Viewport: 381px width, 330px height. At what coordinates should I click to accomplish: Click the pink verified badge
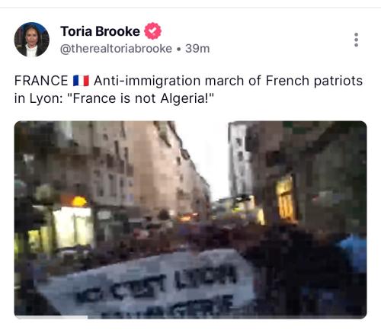[x=152, y=31]
